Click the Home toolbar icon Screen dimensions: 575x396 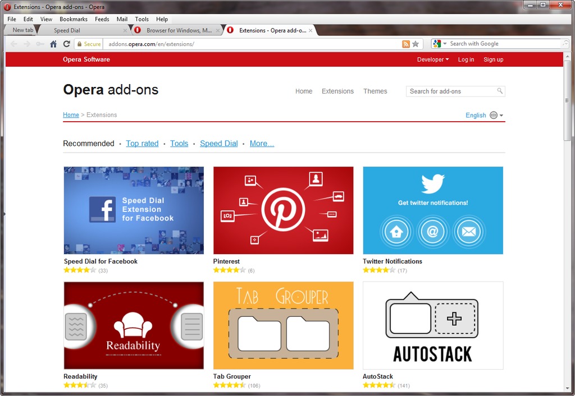pos(53,44)
